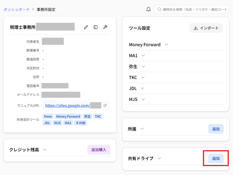Click the マニュアルURL label
Viewport: 233px width, 175px height.
point(28,106)
